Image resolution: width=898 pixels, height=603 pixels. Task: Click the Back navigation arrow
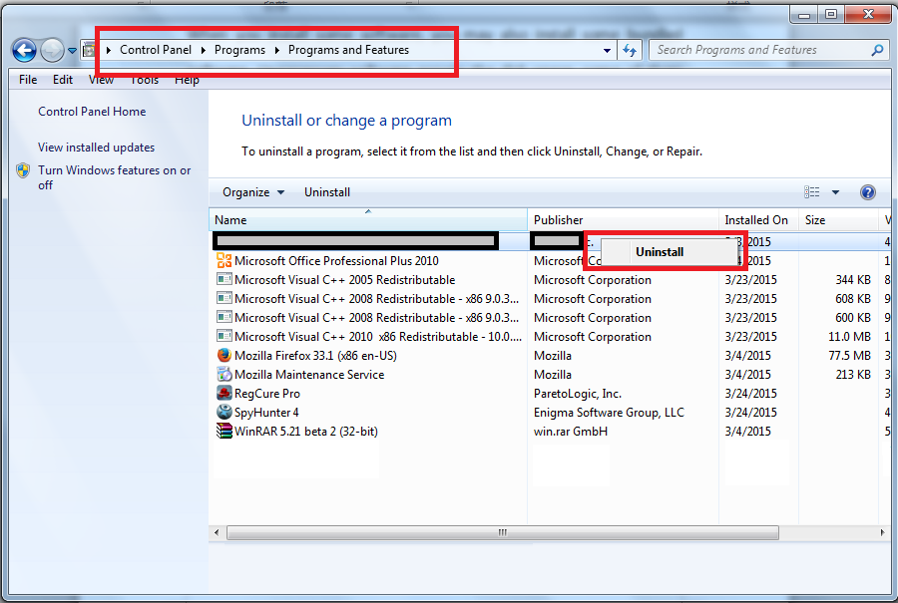tap(24, 51)
